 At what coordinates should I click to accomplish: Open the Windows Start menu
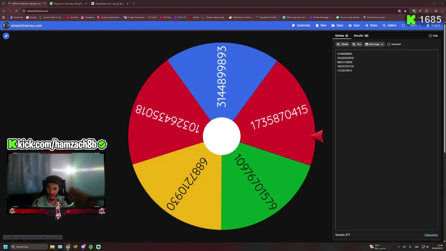[6, 247]
